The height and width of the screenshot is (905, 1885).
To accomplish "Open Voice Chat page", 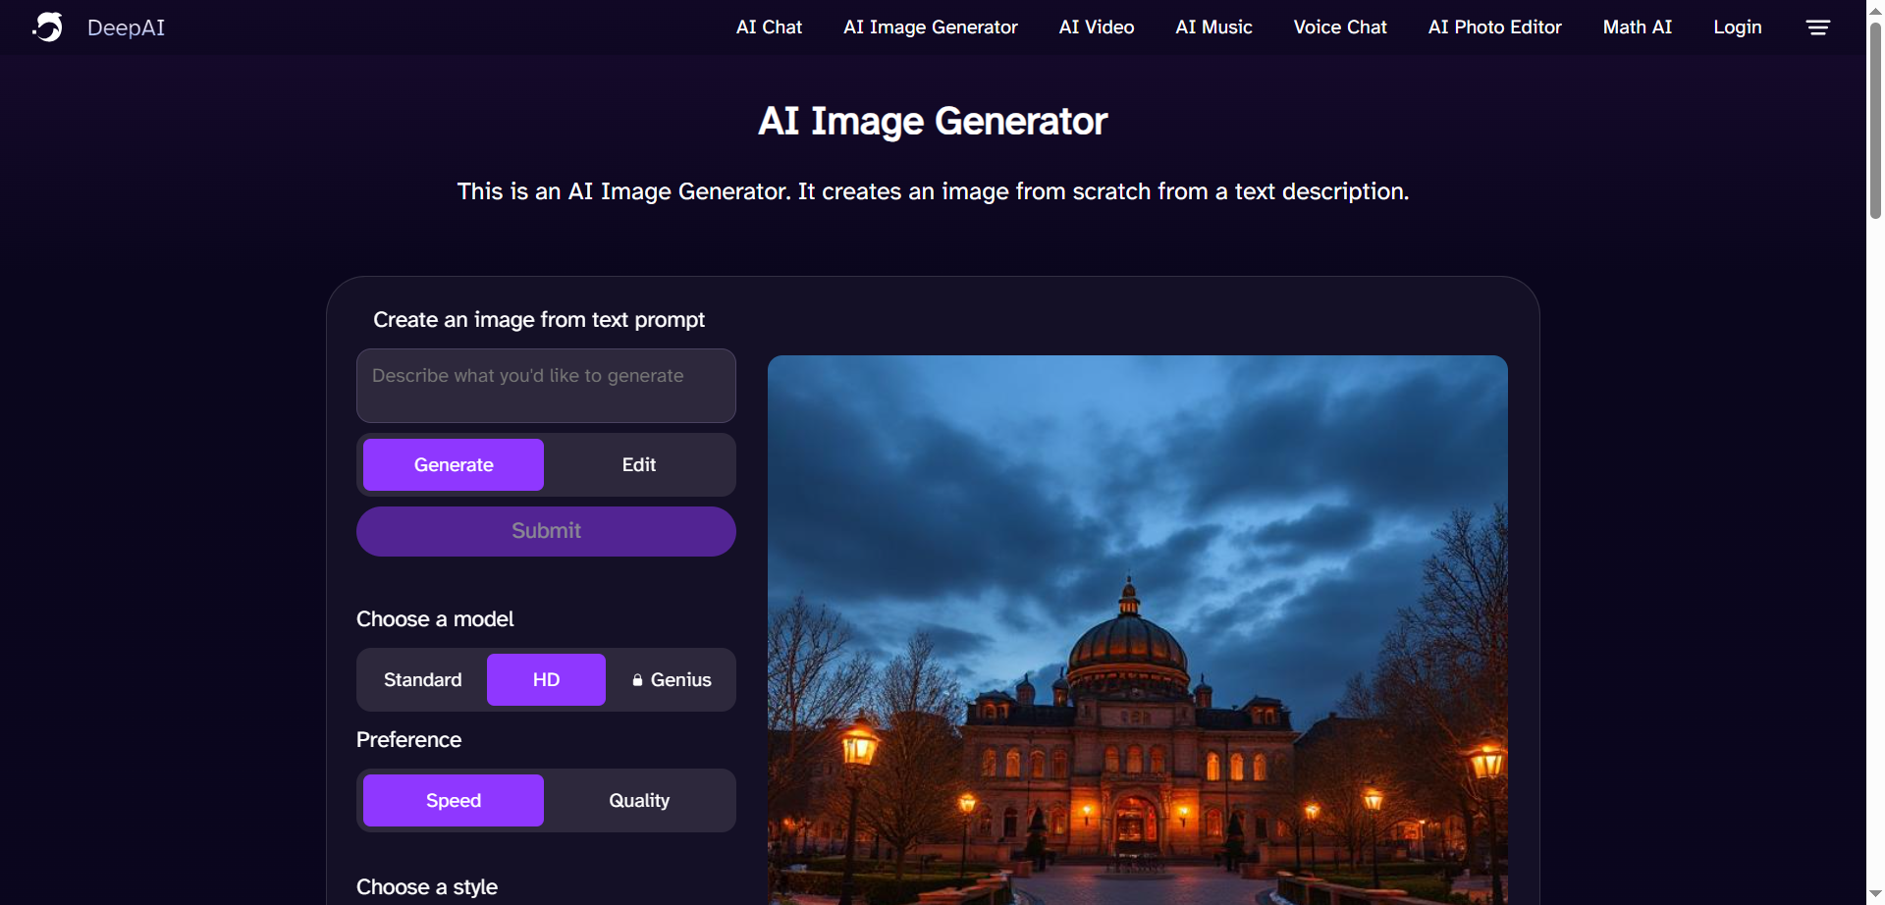I will point(1339,27).
